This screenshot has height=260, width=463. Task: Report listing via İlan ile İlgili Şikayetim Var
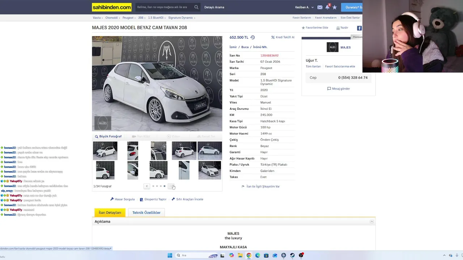(260, 186)
